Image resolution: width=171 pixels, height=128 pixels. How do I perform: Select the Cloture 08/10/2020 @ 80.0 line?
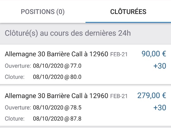(x=43, y=77)
